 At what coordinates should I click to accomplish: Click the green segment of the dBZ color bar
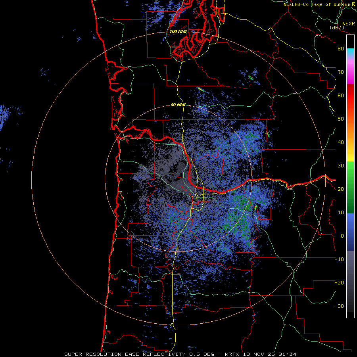pyautogui.click(x=350, y=187)
